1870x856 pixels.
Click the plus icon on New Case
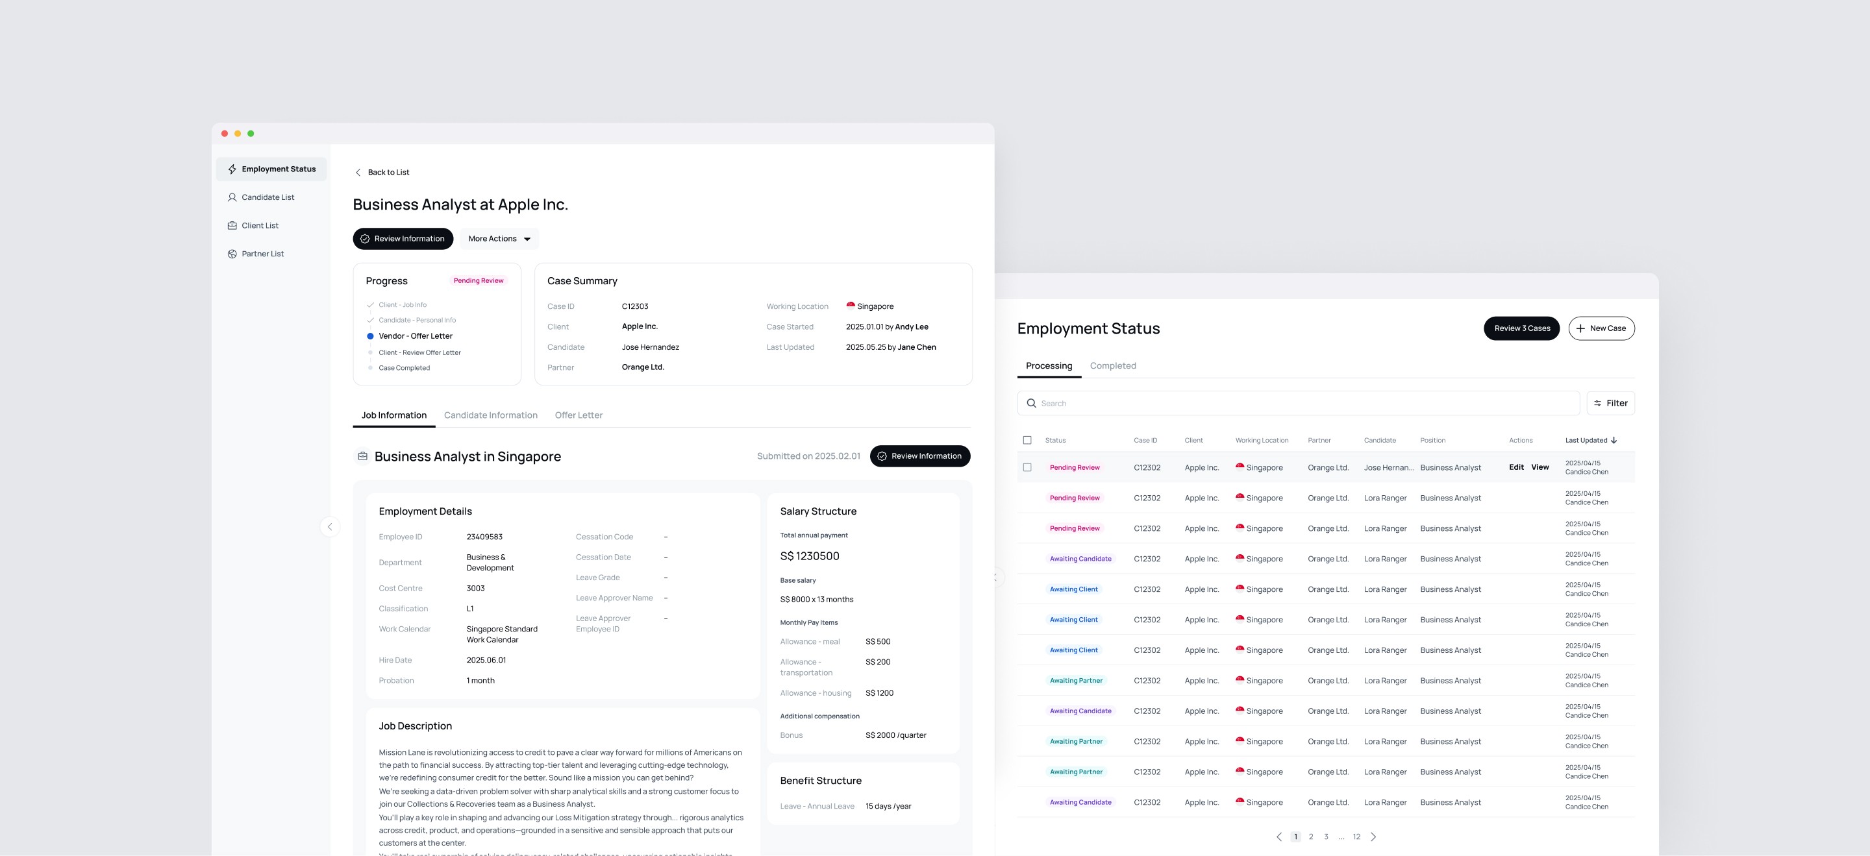pos(1580,328)
